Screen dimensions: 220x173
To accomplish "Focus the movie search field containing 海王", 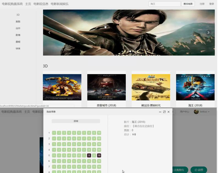I will point(164,4).
